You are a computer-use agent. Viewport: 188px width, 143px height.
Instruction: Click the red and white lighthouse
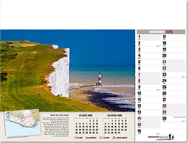point(99,79)
